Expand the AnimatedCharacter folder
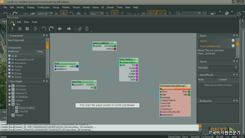 pos(9,59)
